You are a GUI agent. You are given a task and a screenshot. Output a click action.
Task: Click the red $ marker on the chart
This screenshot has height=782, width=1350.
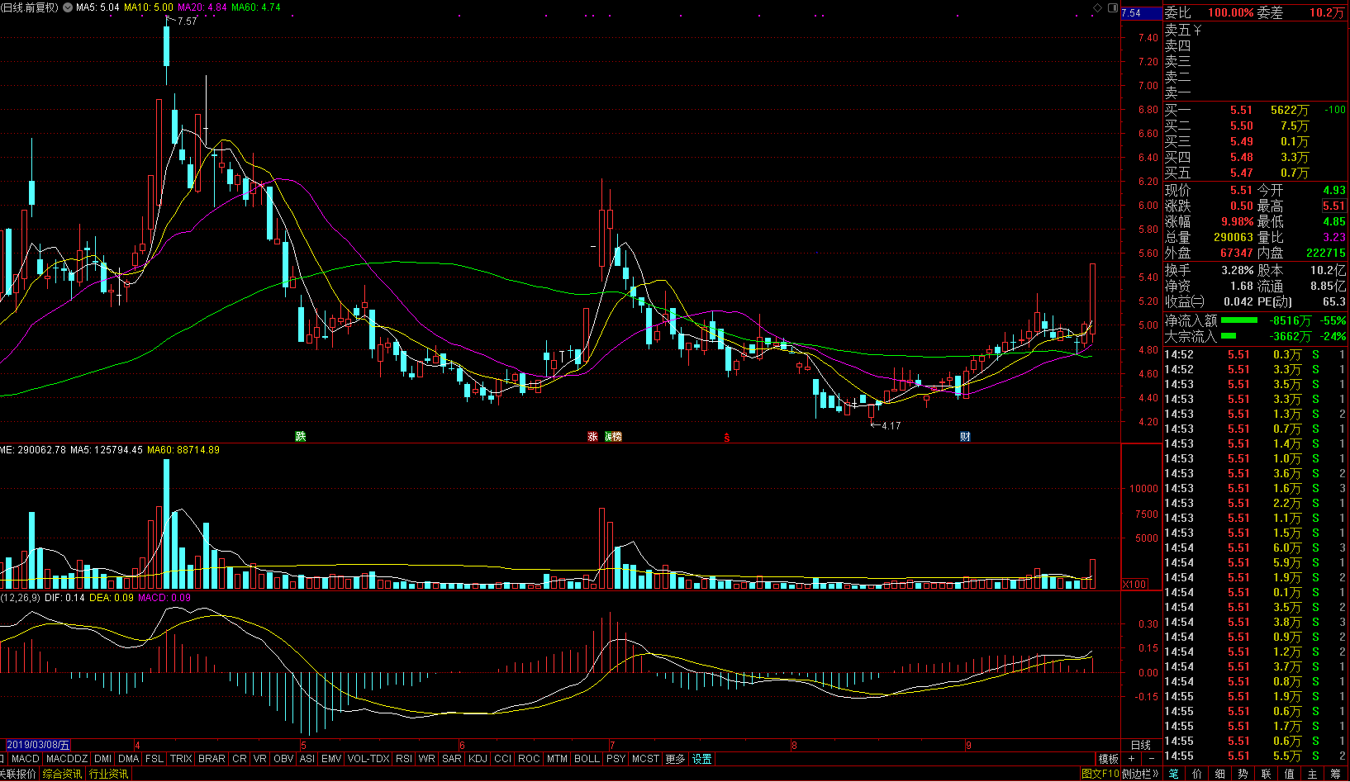pyautogui.click(x=727, y=438)
